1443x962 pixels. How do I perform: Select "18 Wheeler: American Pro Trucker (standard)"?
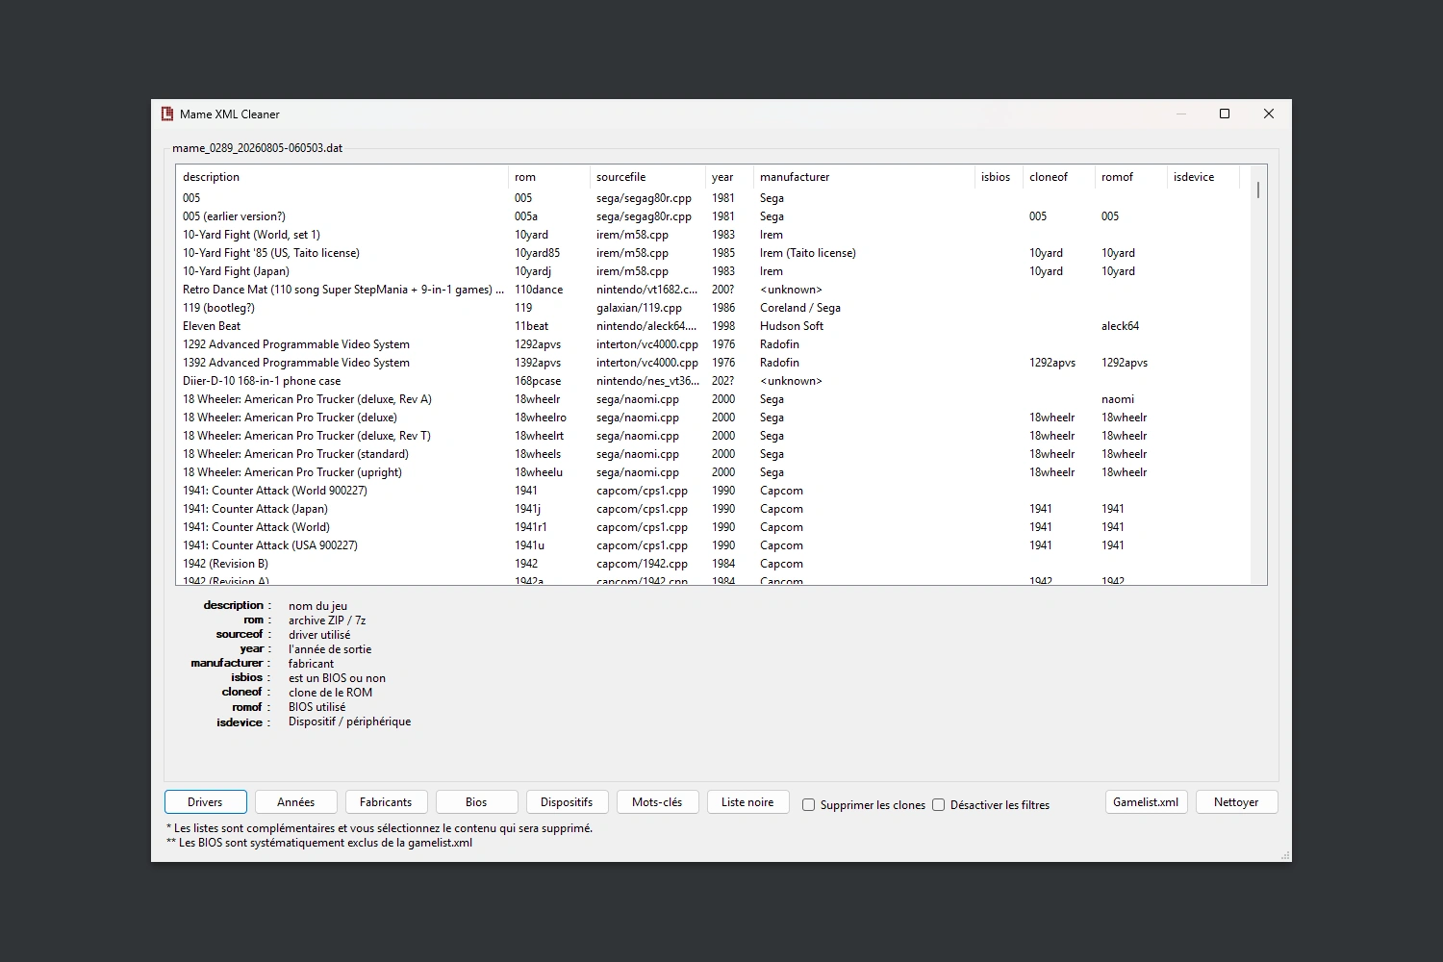pos(714,454)
